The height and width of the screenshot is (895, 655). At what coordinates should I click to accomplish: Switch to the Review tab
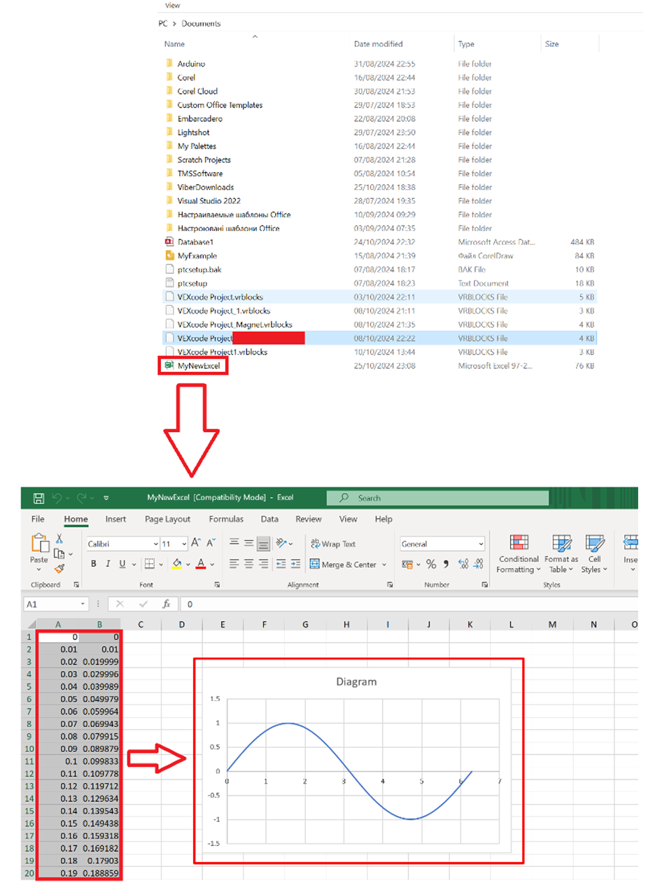pyautogui.click(x=309, y=519)
